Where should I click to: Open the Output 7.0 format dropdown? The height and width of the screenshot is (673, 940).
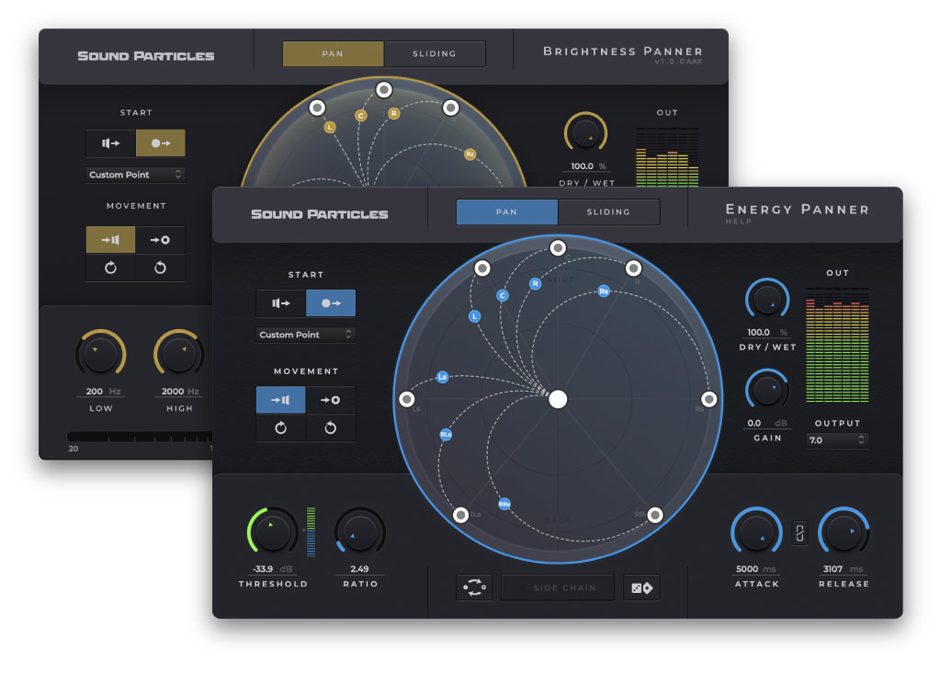click(x=837, y=440)
